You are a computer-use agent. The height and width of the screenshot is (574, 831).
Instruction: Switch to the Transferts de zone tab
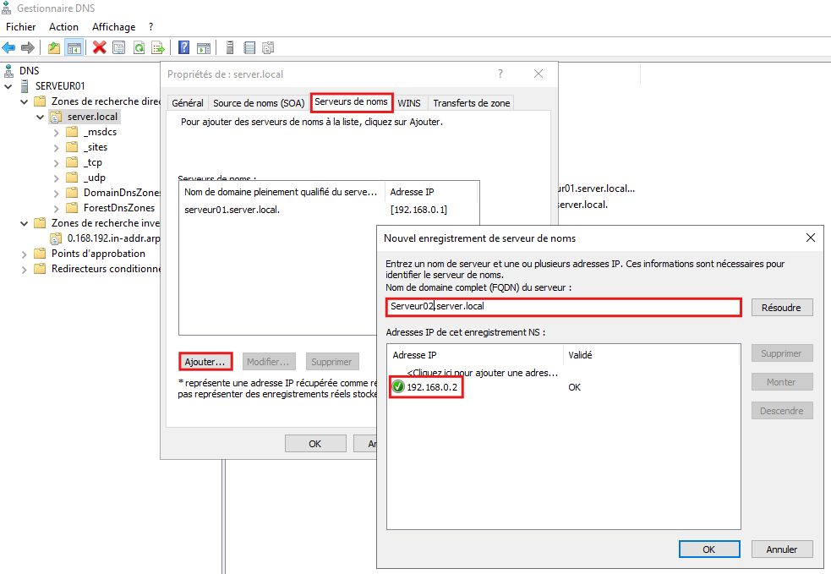point(471,103)
